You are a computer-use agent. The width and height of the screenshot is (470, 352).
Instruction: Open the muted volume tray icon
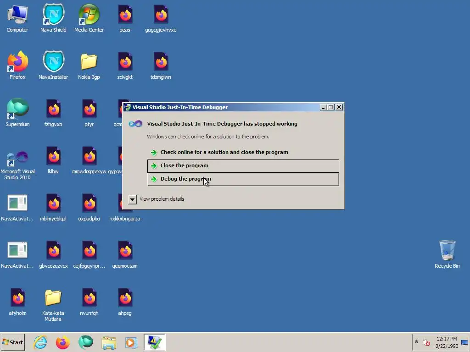[426, 342]
